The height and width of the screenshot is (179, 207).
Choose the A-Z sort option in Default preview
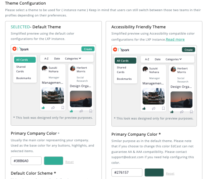46,58
